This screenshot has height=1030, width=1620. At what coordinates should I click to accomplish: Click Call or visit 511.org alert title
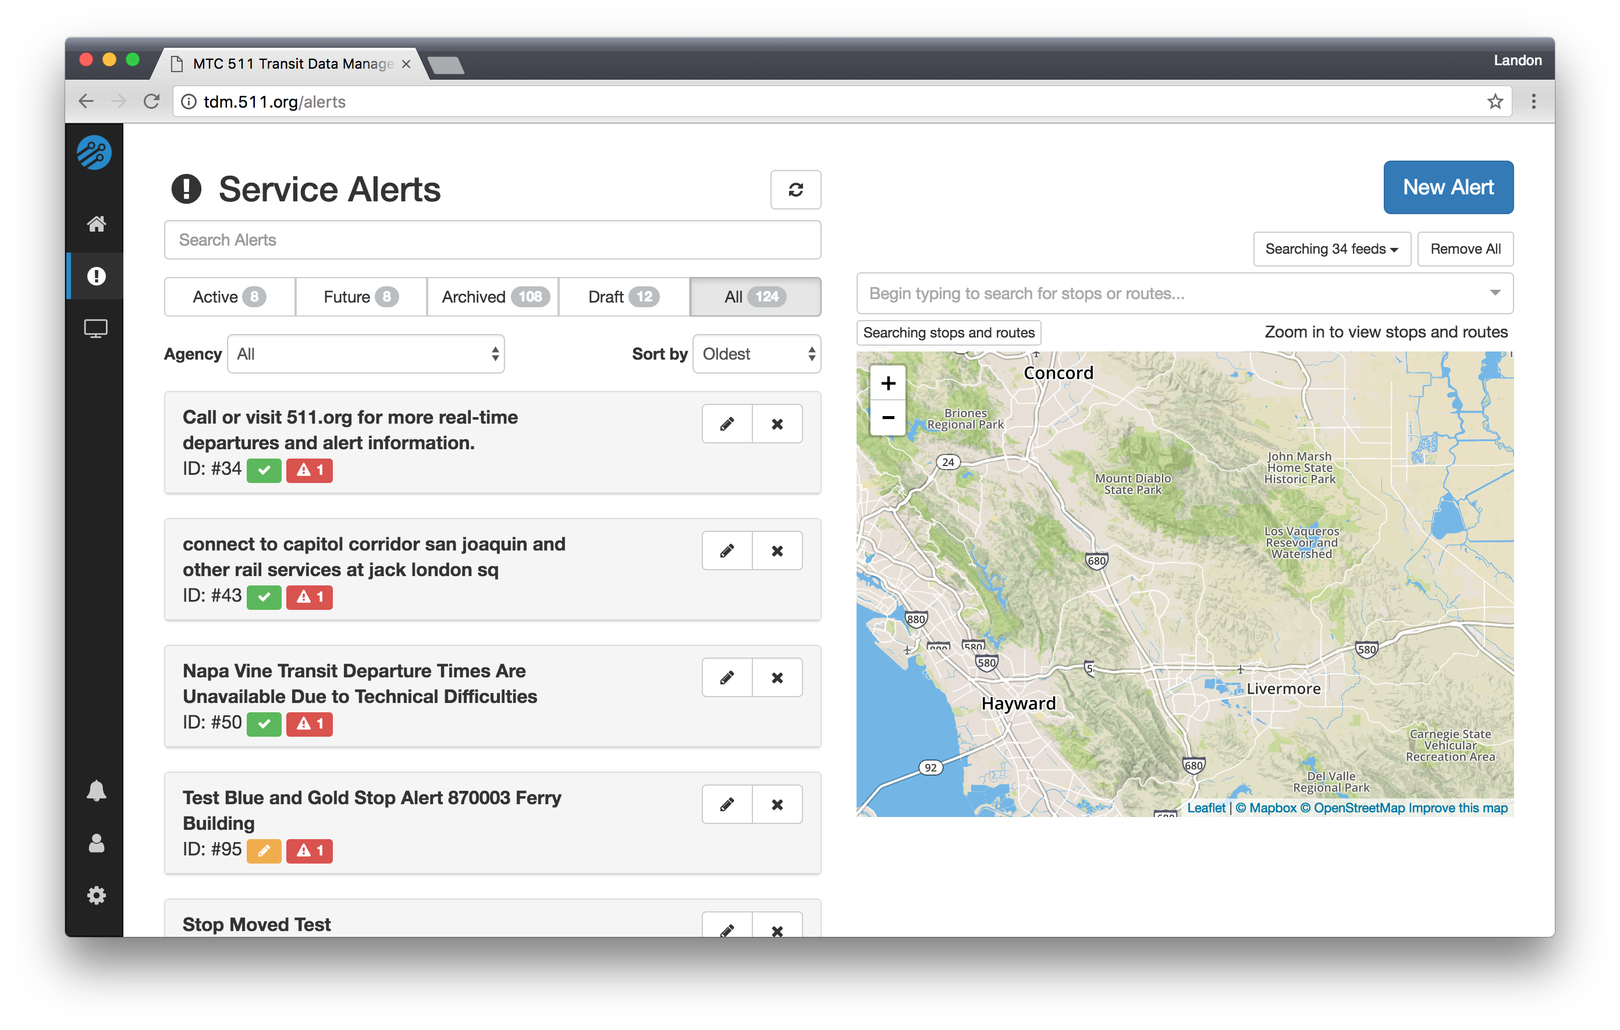[x=350, y=430]
